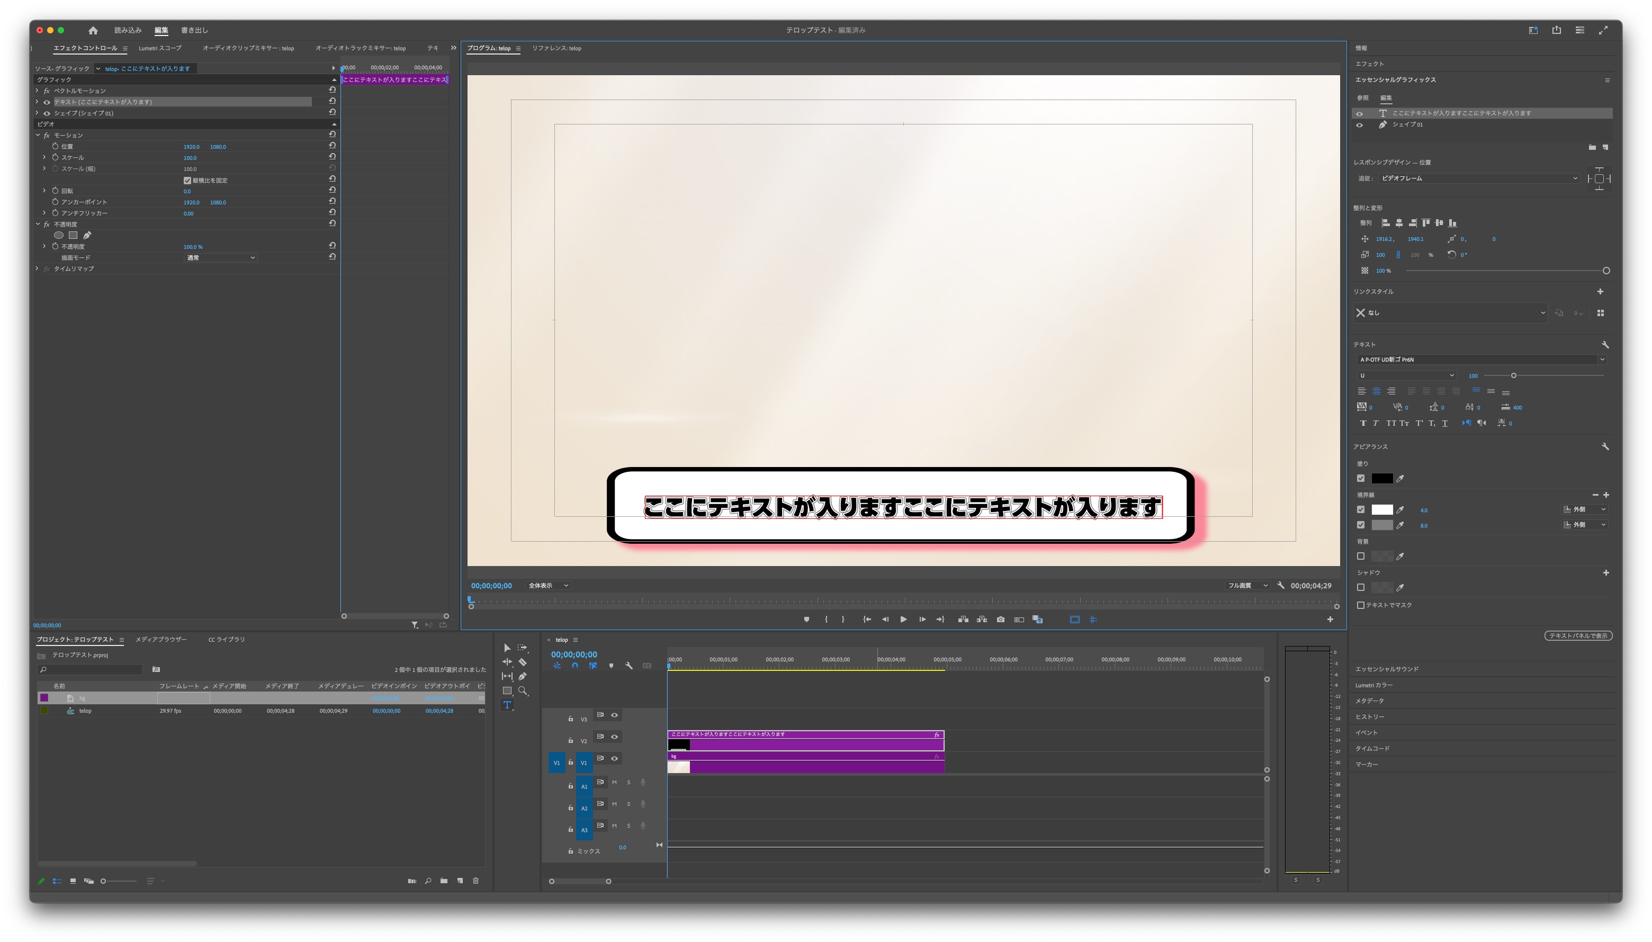Open font weight dropdown showing U
The width and height of the screenshot is (1652, 942).
[1406, 376]
